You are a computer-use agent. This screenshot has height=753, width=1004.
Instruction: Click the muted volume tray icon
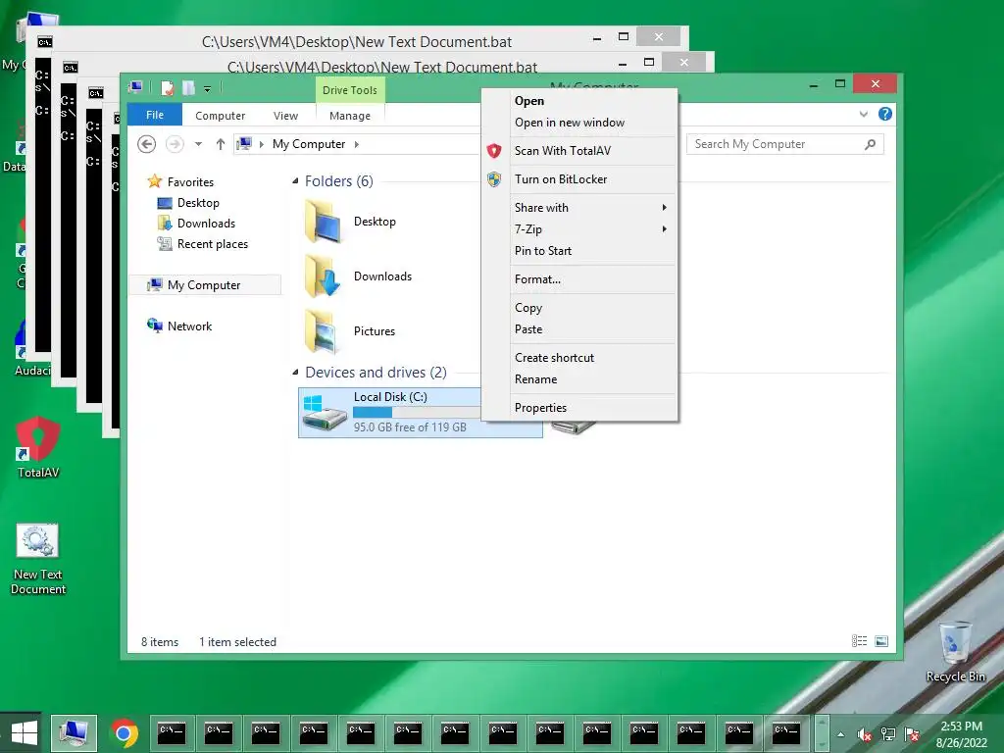click(x=865, y=734)
